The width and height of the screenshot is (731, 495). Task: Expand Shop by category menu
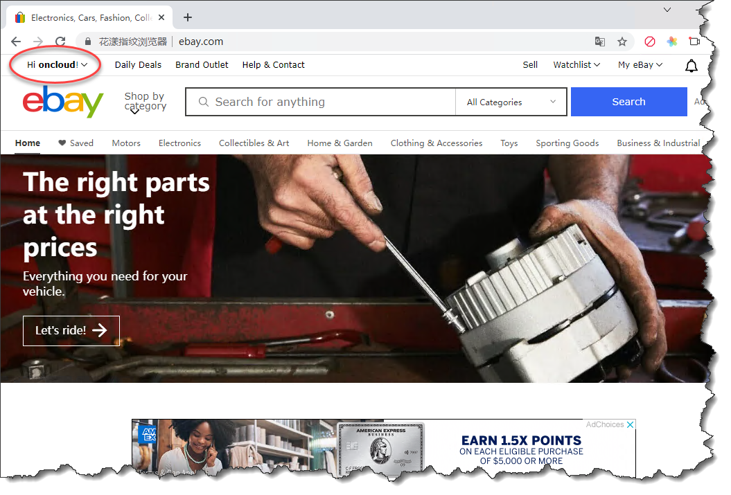click(145, 102)
